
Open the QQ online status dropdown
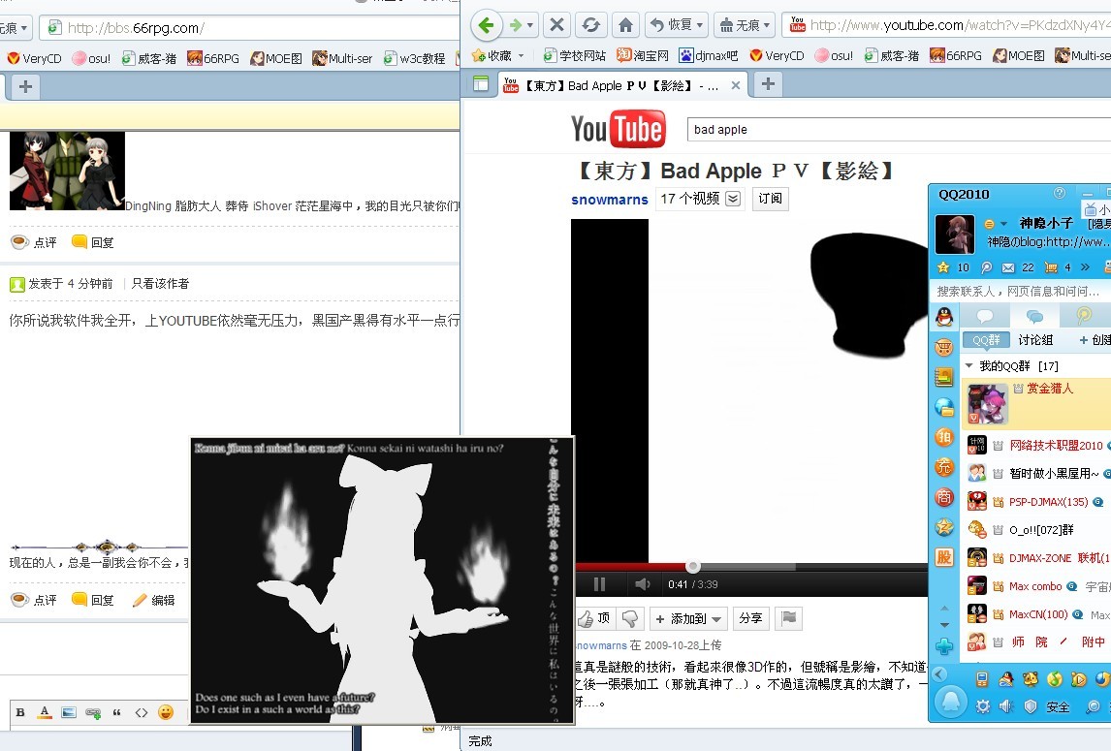pos(995,224)
